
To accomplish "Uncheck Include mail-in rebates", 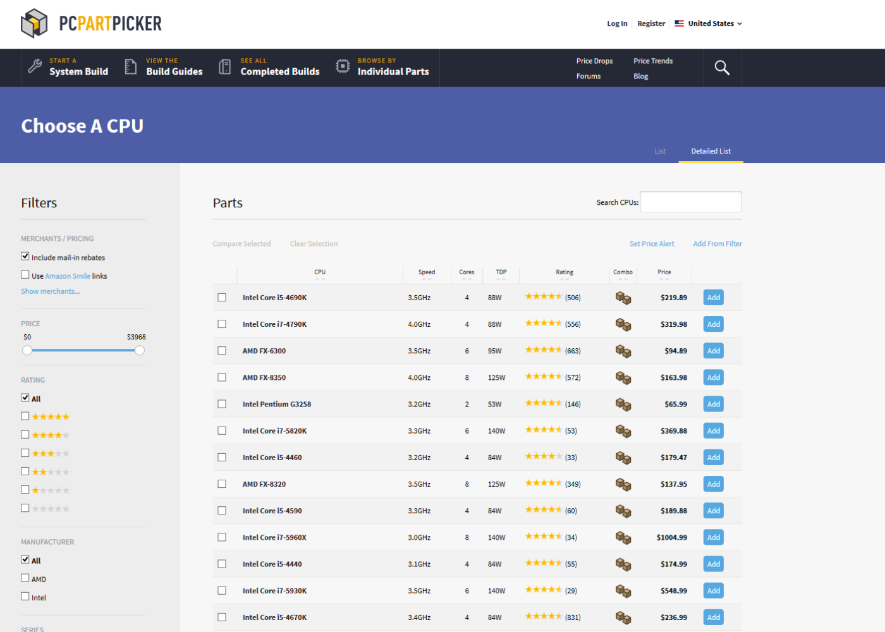I will click(x=25, y=257).
